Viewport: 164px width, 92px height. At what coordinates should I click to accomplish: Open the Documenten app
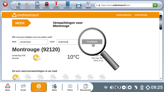pyautogui.click(x=86, y=87)
